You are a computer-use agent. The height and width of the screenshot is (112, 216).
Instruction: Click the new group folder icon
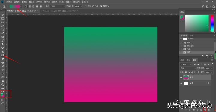pos(201,110)
